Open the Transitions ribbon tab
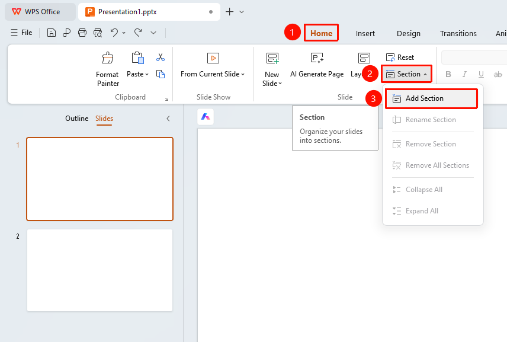This screenshot has height=342, width=507. coord(458,33)
